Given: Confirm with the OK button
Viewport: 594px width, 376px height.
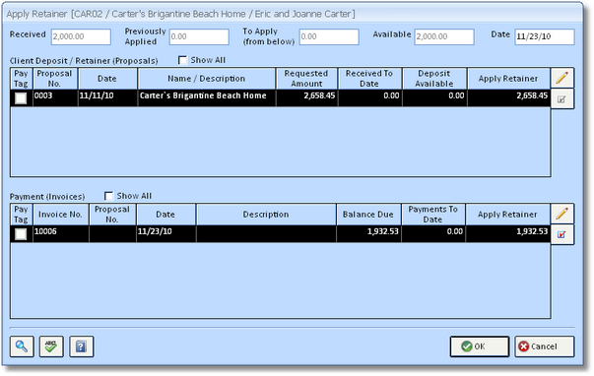Looking at the screenshot, I should pos(479,346).
